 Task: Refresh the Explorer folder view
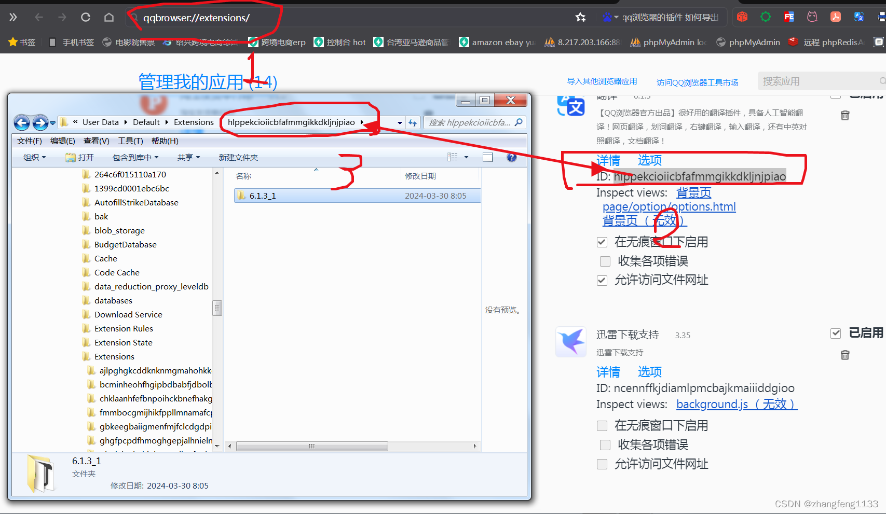413,123
